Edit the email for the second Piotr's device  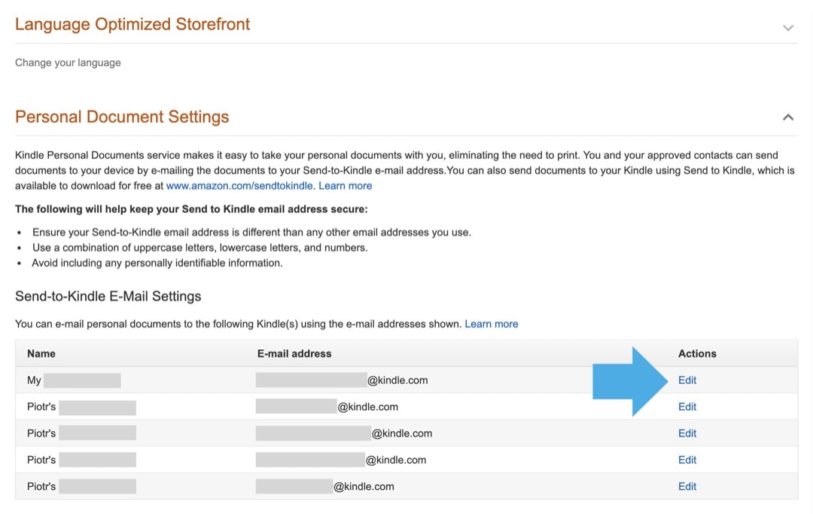(687, 433)
